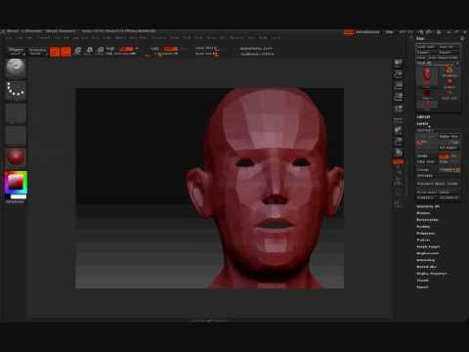
Task: Click the Higher Res button
Action: [x=449, y=137]
